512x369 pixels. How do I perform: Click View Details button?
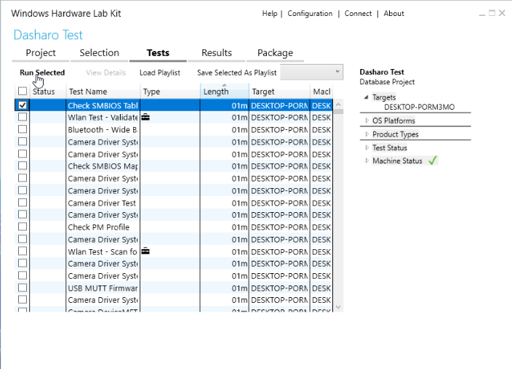tap(105, 73)
